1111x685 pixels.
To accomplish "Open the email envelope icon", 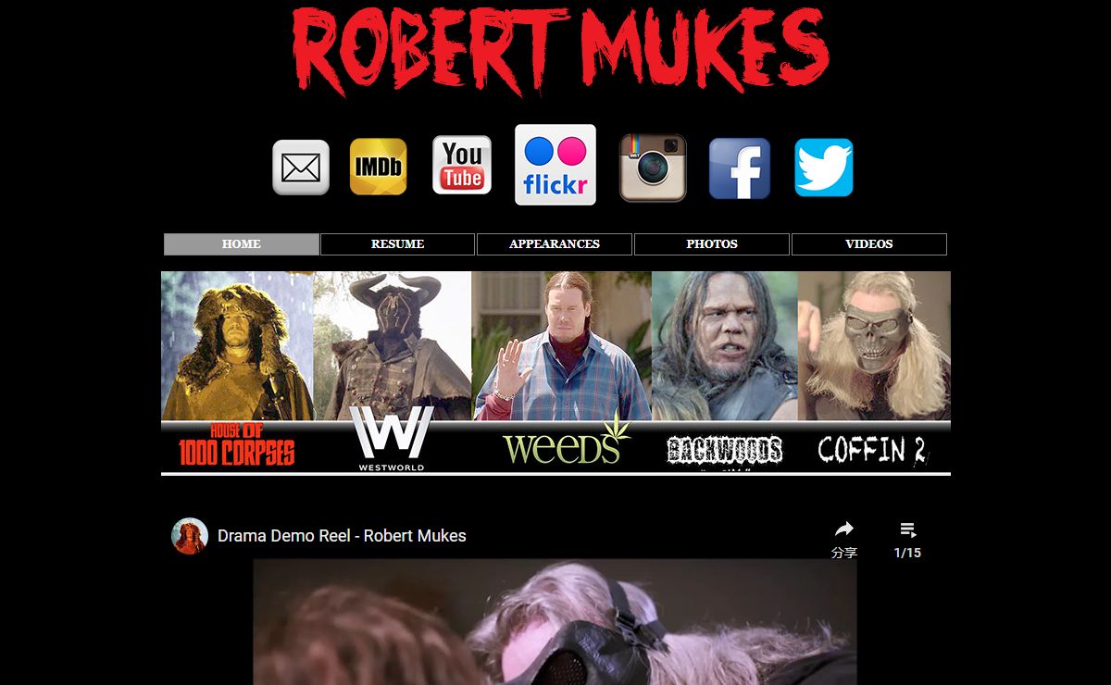I will 301,168.
